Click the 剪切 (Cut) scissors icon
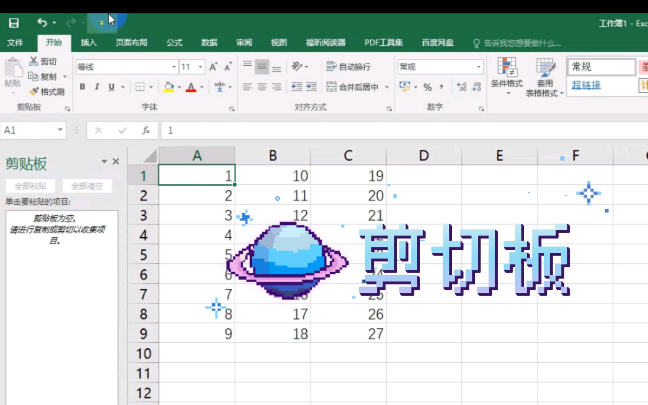 click(34, 61)
